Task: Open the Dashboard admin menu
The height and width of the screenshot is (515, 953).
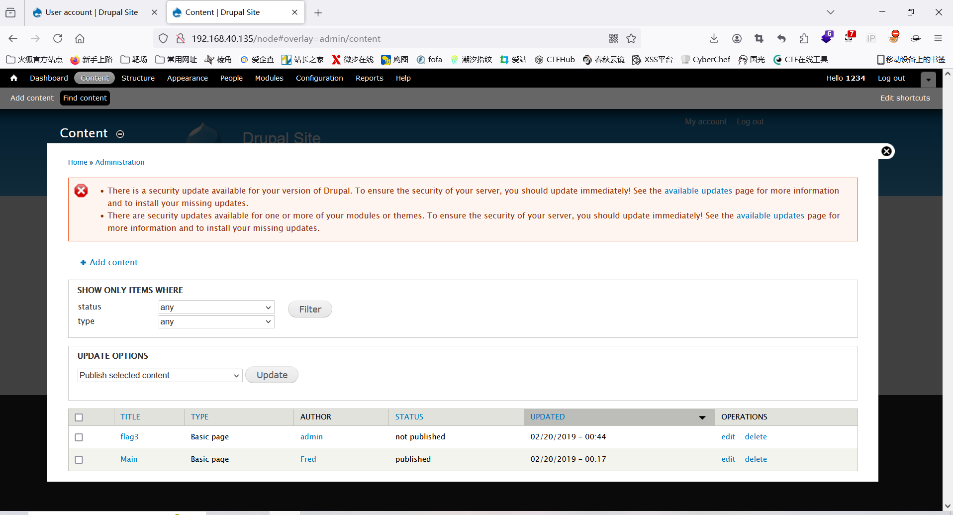Action: point(49,78)
